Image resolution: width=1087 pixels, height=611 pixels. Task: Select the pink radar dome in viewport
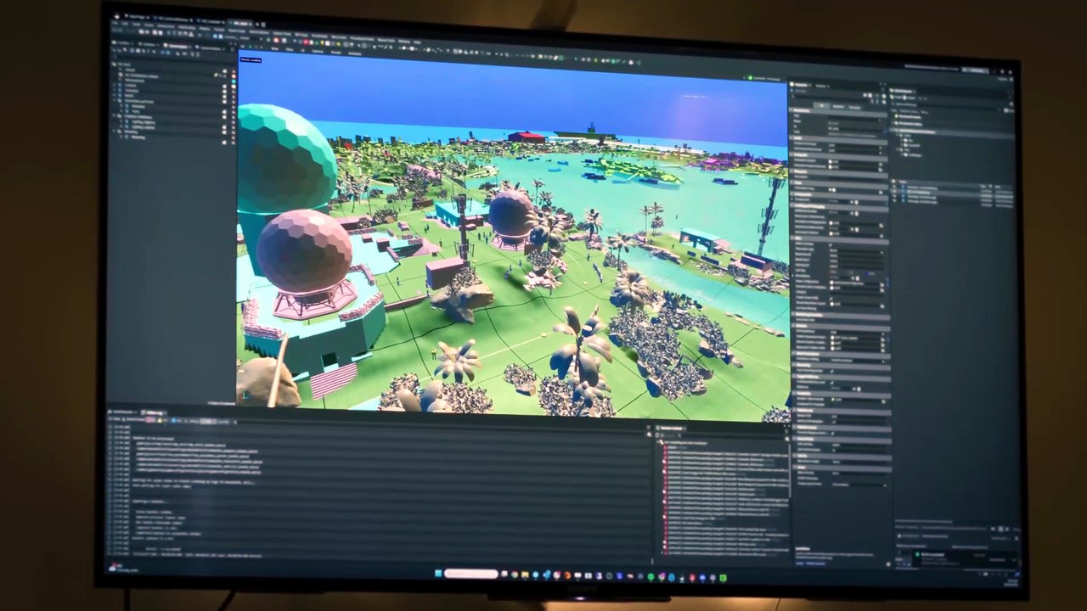pyautogui.click(x=304, y=250)
